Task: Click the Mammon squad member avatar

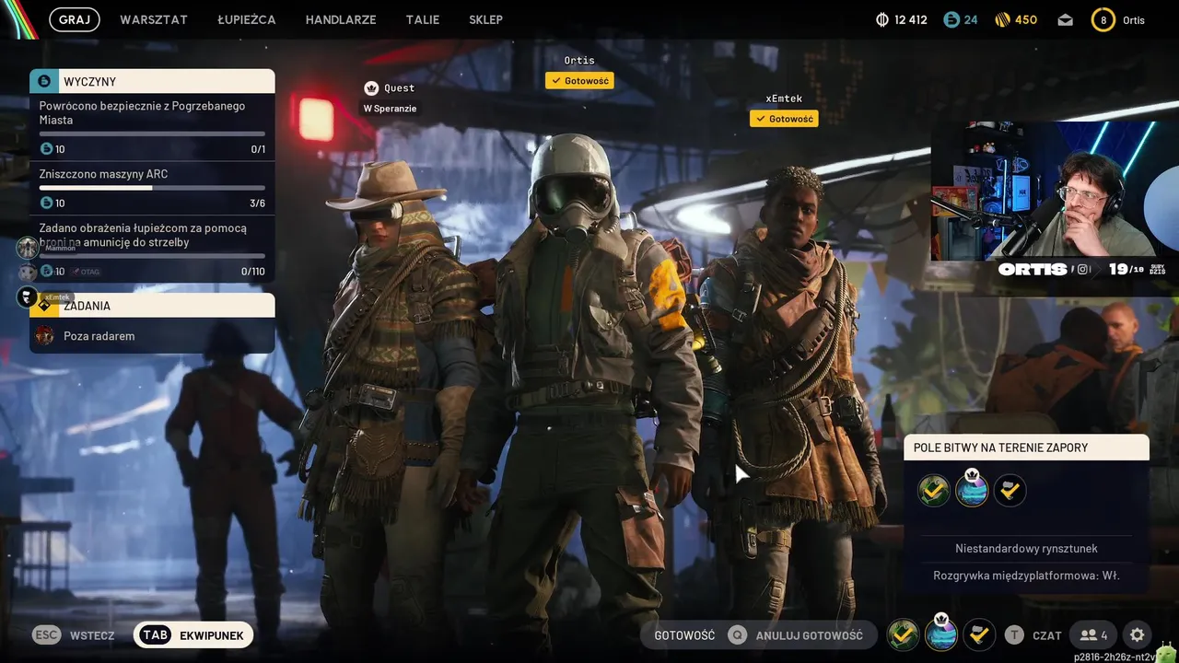Action: point(28,248)
